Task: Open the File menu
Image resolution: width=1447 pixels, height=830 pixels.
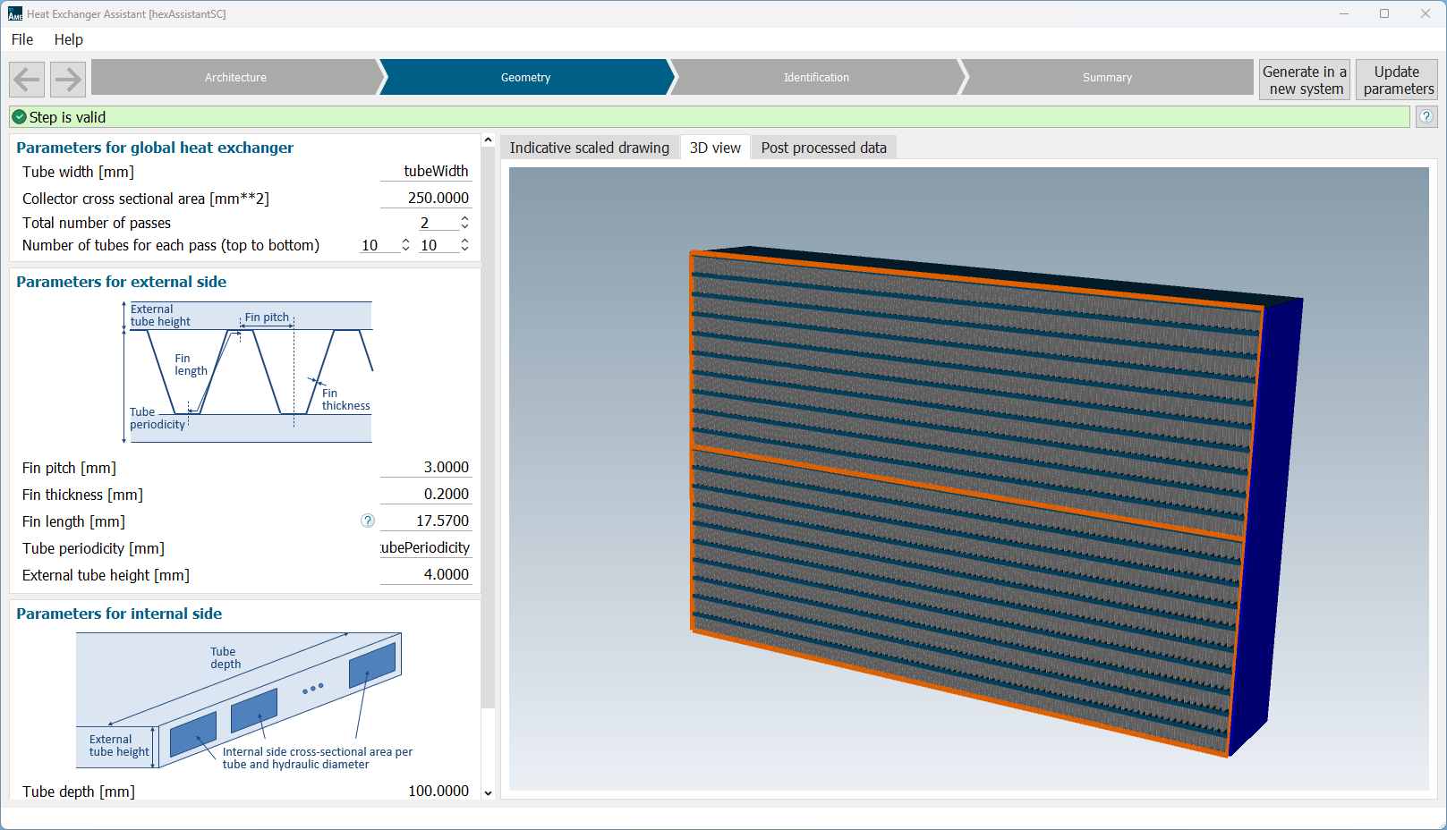Action: pos(22,39)
